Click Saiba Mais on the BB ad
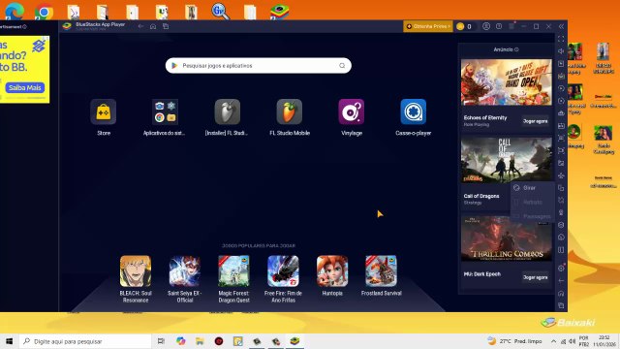The height and width of the screenshot is (349, 620). point(25,88)
